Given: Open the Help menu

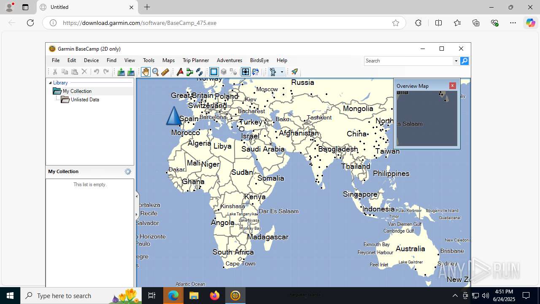Looking at the screenshot, I should pyautogui.click(x=282, y=60).
